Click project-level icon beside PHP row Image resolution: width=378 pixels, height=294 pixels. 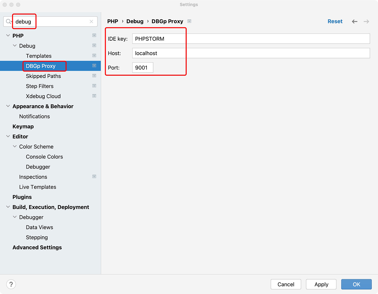tap(94, 35)
